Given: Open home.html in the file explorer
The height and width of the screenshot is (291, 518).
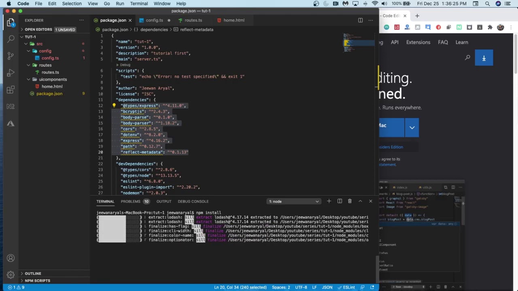Looking at the screenshot, I should 52,86.
